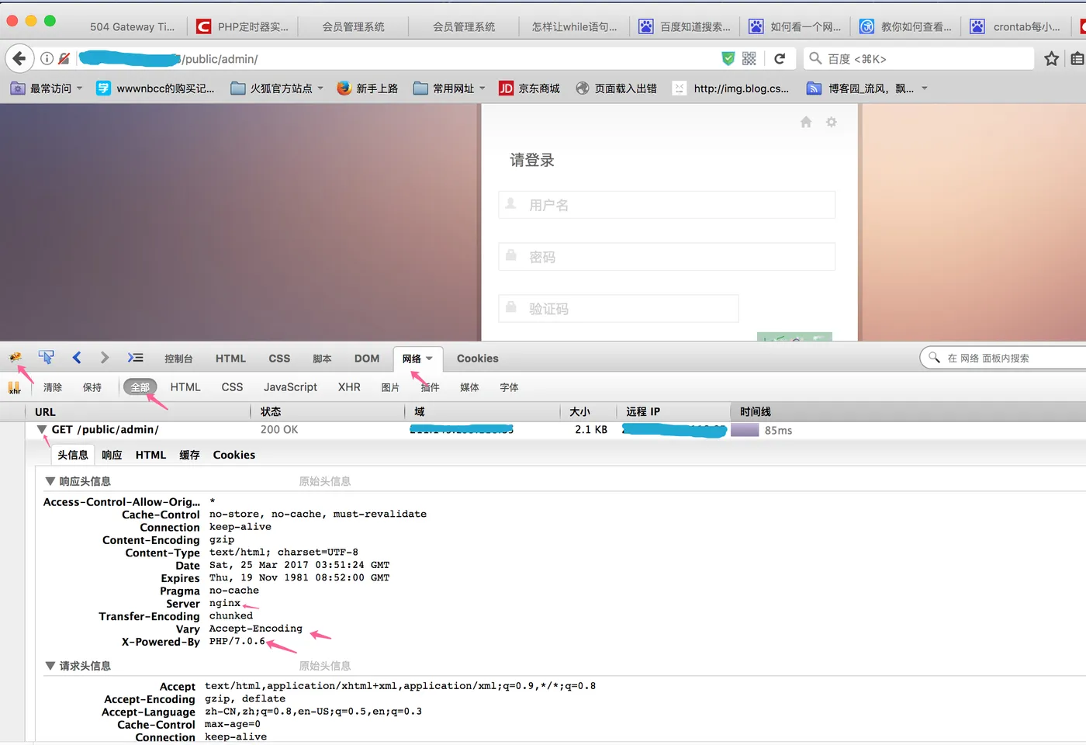Screen dimensions: 1086x745
Task: Toggle the Break on XHR icon
Action: click(x=14, y=387)
